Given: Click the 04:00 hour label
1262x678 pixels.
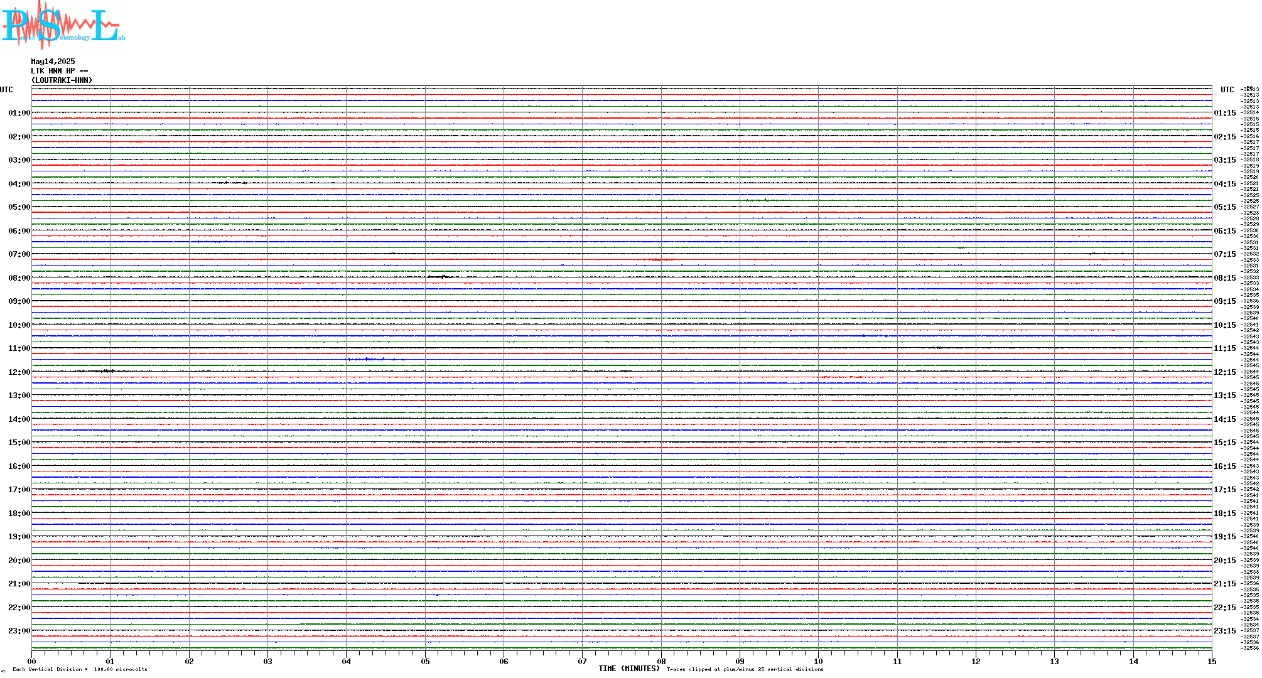Looking at the screenshot, I should [19, 184].
